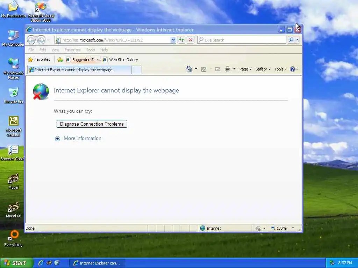Viewport: 358px width, 268px height.
Task: Open the Help menu in menu bar
Action: pos(104,50)
